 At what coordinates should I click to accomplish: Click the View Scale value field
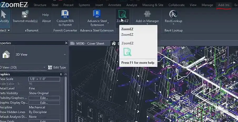tap(44, 79)
